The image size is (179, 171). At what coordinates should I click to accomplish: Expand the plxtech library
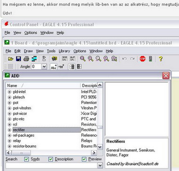pyautogui.click(x=9, y=97)
